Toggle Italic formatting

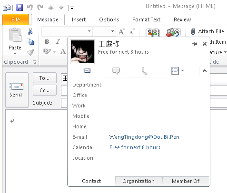[x=58, y=42]
